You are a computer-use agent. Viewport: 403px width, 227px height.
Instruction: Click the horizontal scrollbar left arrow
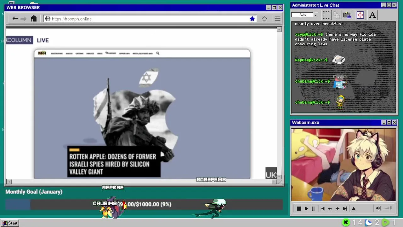pos(9,182)
